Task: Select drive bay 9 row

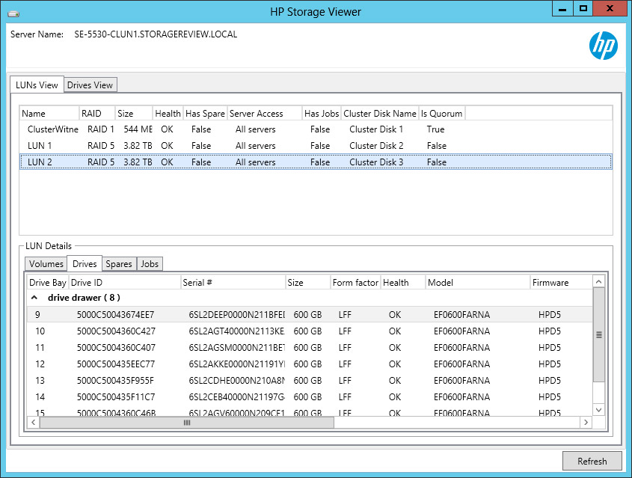Action: click(x=310, y=314)
